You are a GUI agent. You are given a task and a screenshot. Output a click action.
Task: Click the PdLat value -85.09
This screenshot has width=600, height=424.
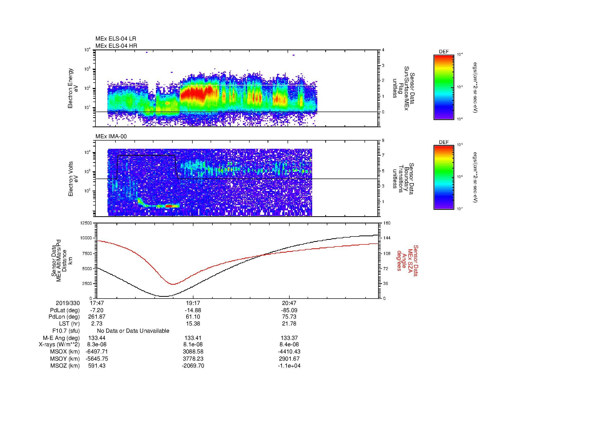[x=289, y=310]
